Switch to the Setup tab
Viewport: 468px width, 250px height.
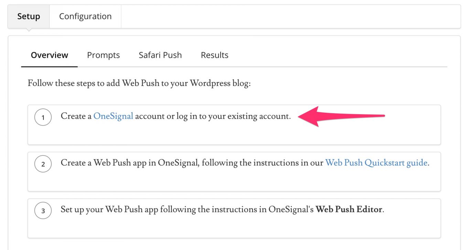[29, 17]
